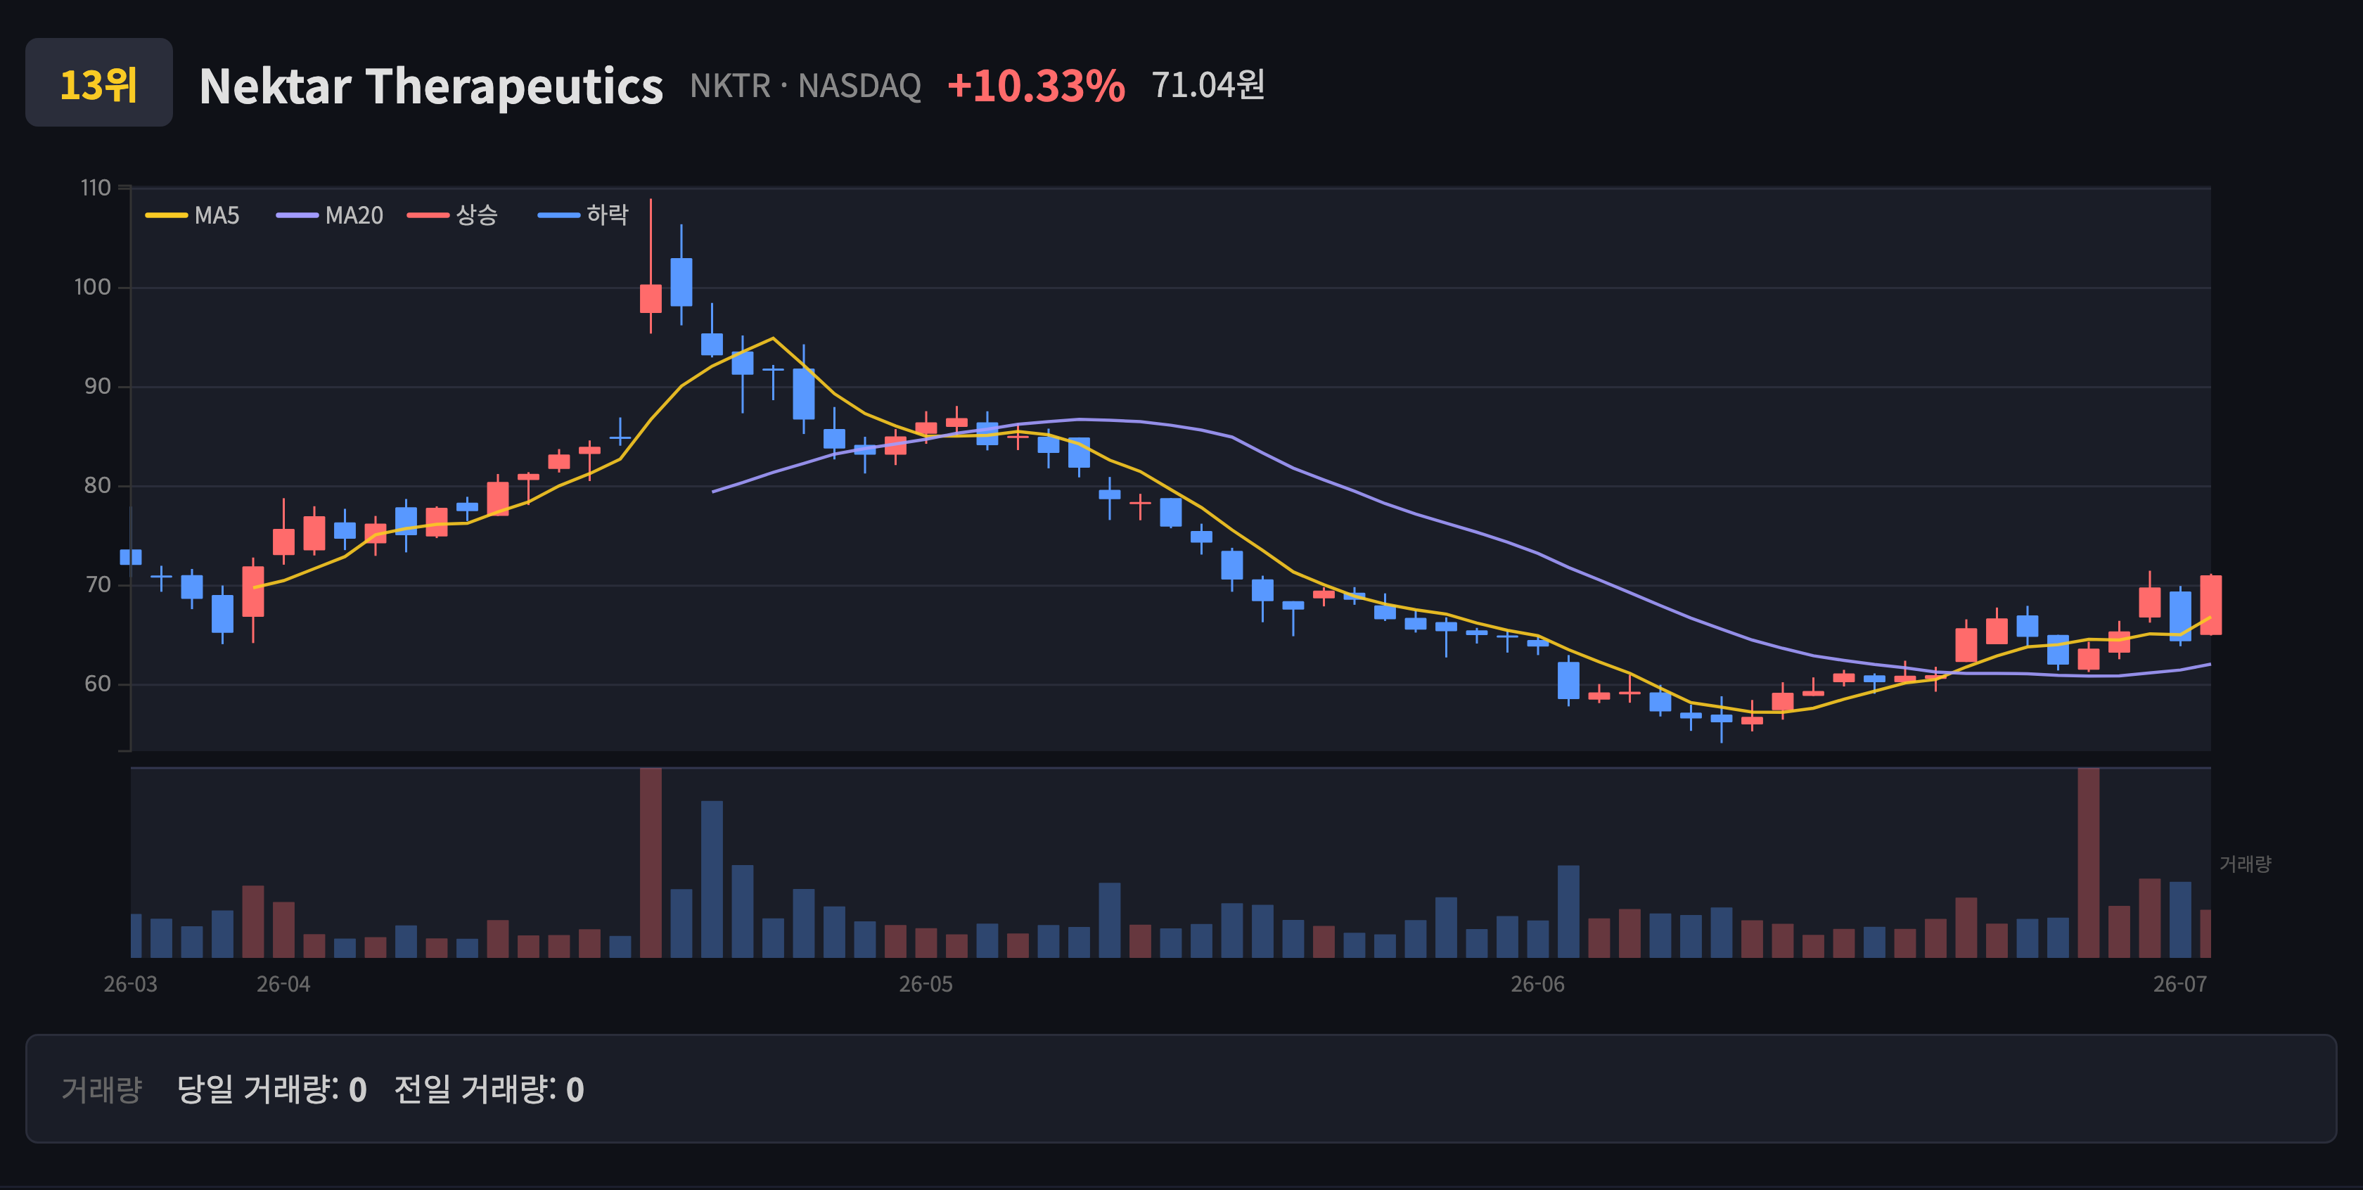Click the 26-03 date axis label

[x=130, y=983]
